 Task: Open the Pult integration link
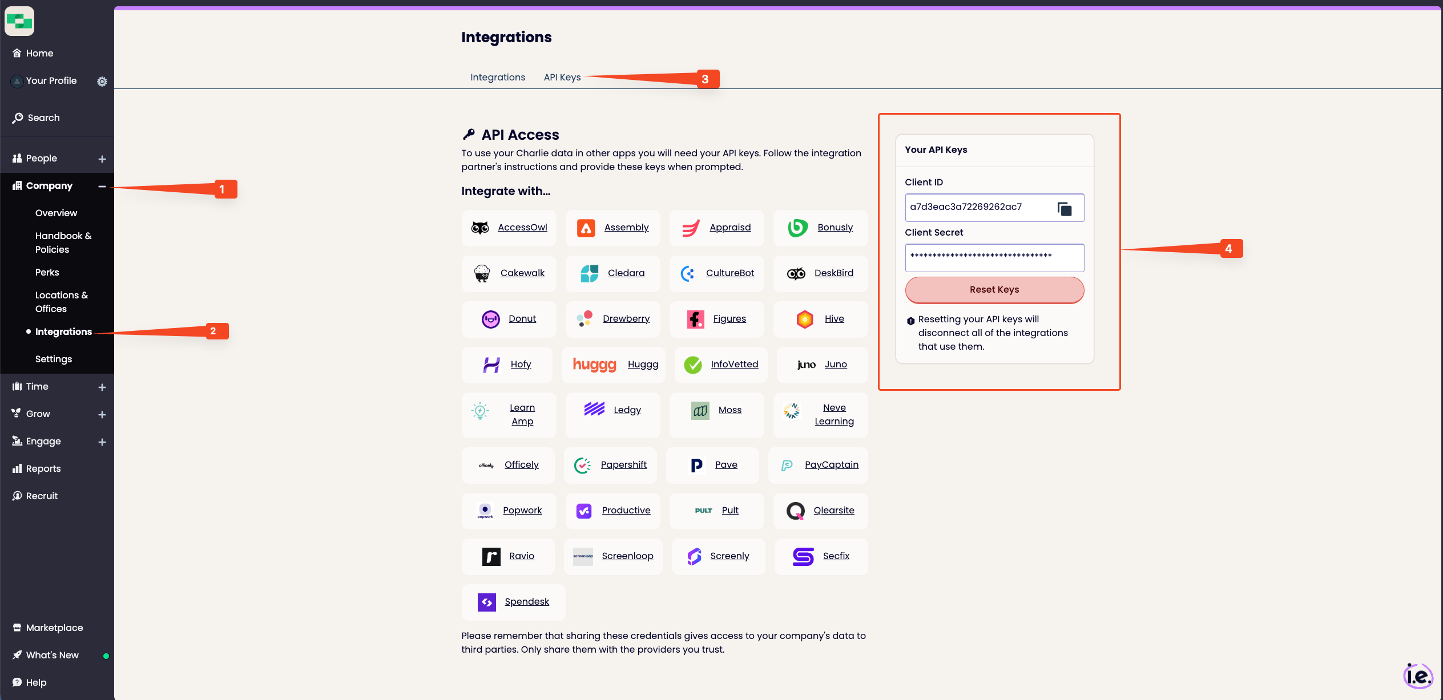tap(730, 510)
